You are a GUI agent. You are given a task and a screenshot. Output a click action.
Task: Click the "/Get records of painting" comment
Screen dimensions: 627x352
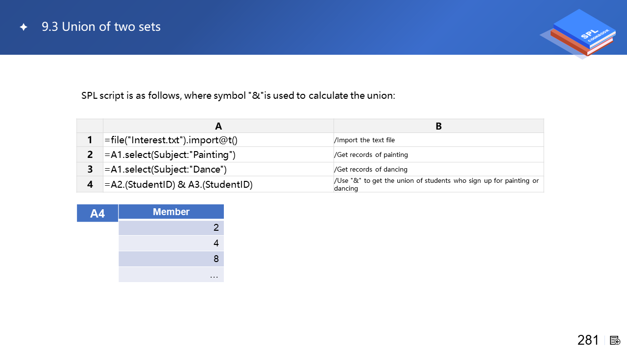pyautogui.click(x=438, y=154)
